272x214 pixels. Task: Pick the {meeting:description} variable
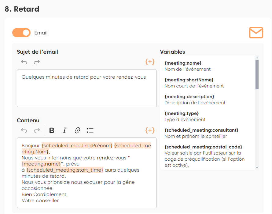189,97
